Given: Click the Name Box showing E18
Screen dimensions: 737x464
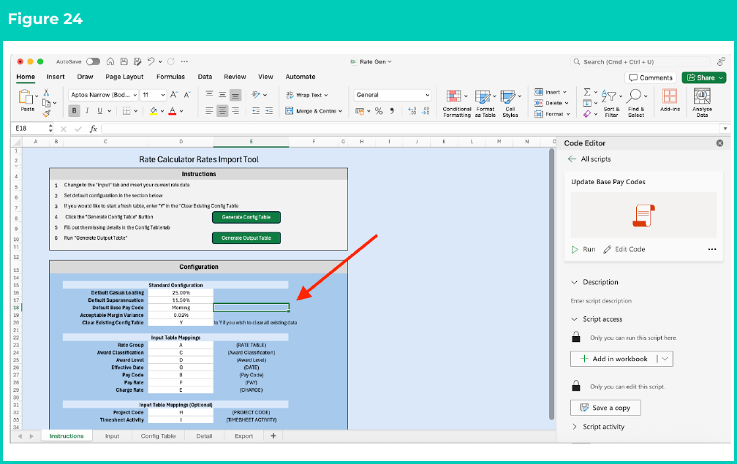Looking at the screenshot, I should [32, 128].
